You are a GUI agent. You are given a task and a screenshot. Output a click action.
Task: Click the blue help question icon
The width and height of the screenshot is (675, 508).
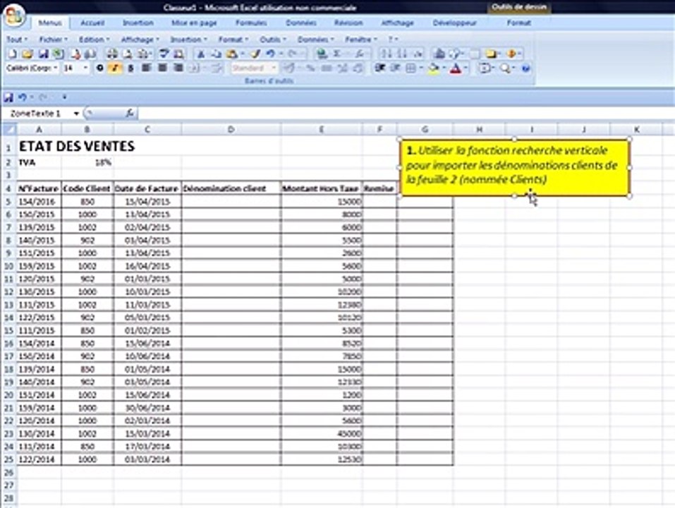(x=525, y=68)
